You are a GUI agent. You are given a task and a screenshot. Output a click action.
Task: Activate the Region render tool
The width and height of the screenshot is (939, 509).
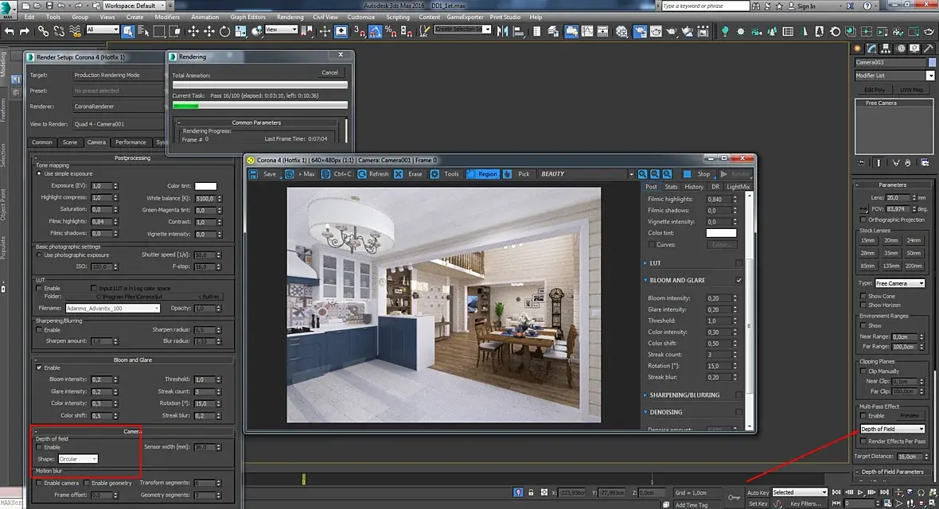(x=483, y=174)
